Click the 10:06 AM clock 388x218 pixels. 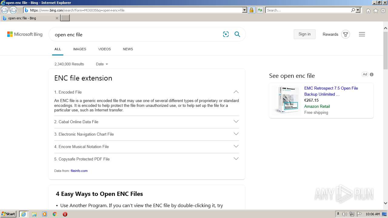tap(373, 214)
